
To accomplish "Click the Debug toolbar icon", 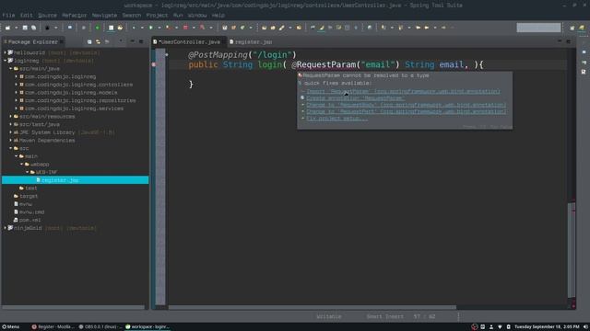I will 134,28.
